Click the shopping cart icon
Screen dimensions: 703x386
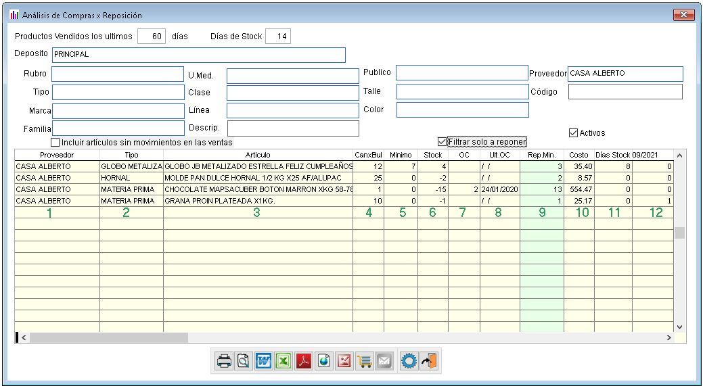click(366, 361)
